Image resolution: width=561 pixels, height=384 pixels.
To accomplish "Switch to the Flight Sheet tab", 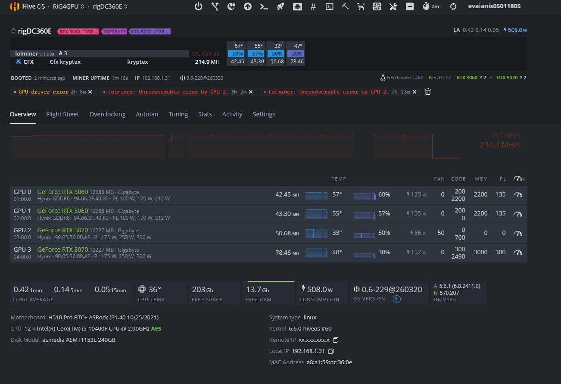I will click(62, 114).
